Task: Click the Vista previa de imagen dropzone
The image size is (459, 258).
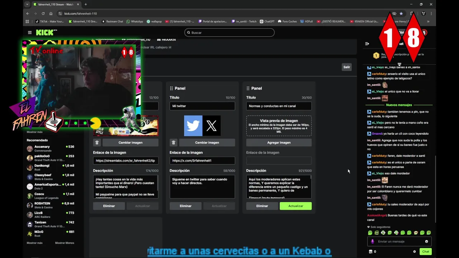Action: point(279,126)
